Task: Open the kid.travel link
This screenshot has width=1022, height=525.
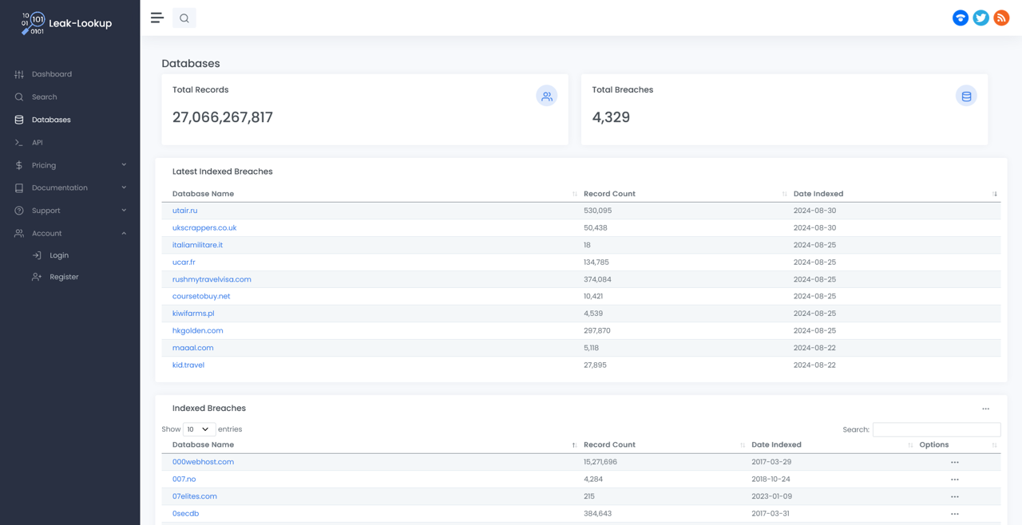Action: pyautogui.click(x=188, y=365)
